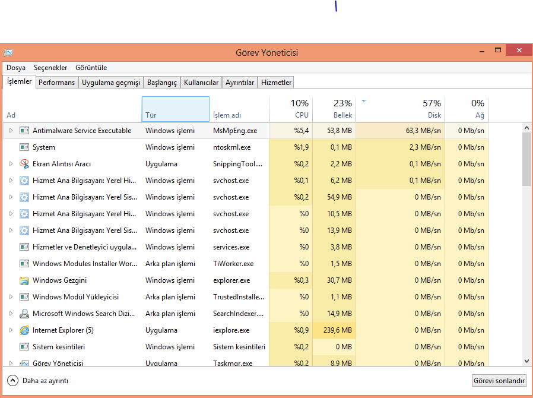Click the 239,6 MB memory value
The image size is (533, 398).
(338, 330)
